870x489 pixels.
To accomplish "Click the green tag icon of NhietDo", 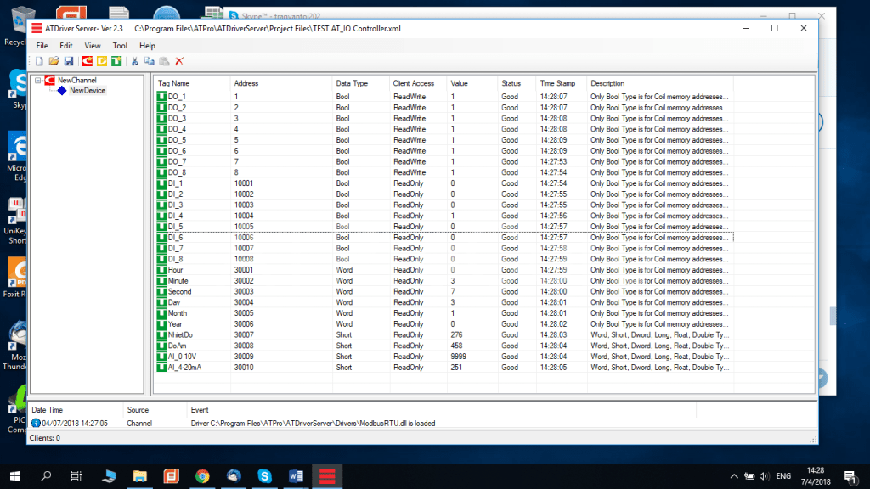I will click(x=161, y=334).
